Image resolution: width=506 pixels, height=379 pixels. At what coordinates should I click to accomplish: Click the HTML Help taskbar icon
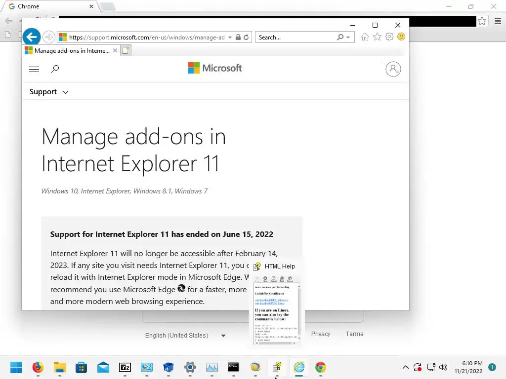click(277, 367)
